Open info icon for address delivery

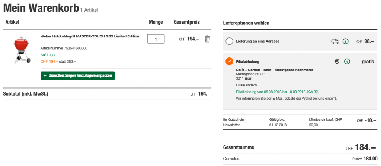[x=346, y=41]
